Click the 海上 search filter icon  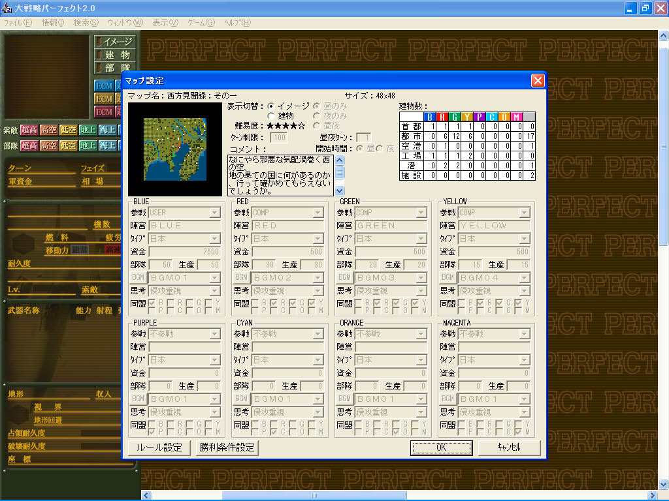[108, 130]
